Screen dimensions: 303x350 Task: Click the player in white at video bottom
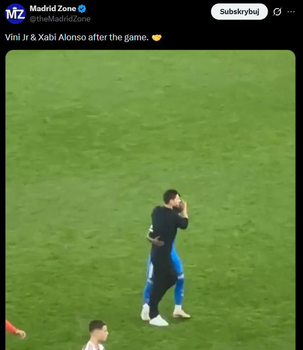pyautogui.click(x=96, y=335)
